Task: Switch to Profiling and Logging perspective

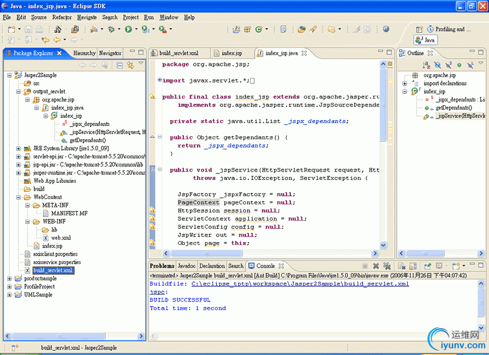Action: pyautogui.click(x=448, y=29)
